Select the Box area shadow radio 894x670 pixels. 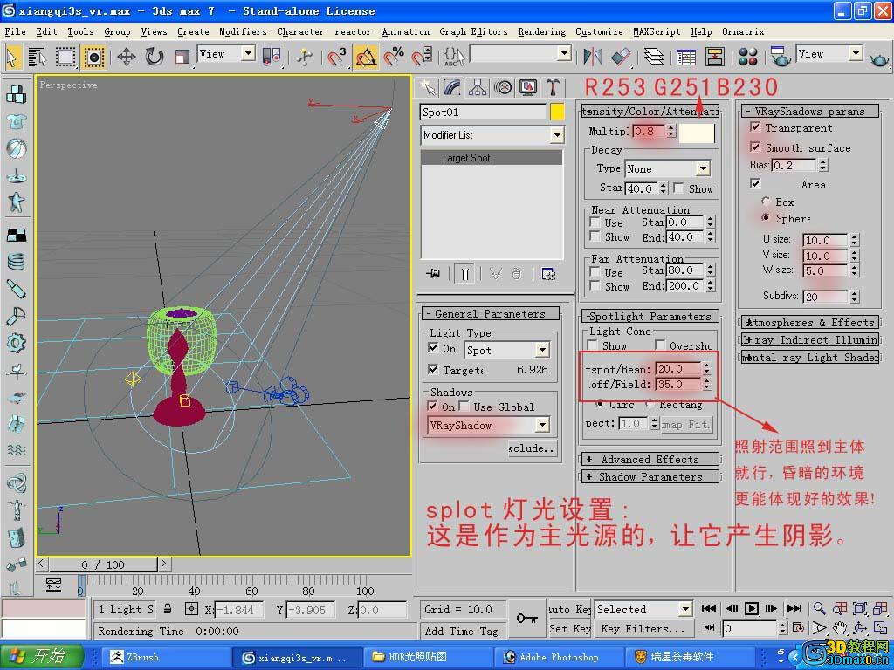[766, 202]
